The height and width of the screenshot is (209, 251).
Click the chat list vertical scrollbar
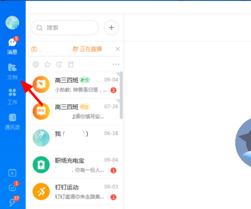[121, 95]
